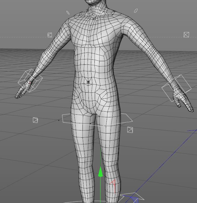Click the small black dot beside the hip controller
The width and height of the screenshot is (197, 203).
pos(59,120)
